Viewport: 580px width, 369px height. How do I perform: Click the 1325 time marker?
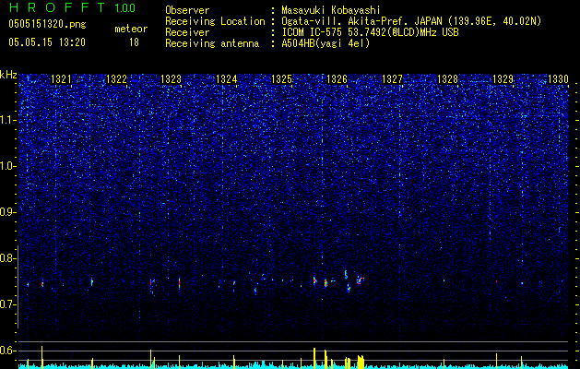282,79
